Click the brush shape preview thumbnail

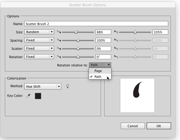click(137, 95)
